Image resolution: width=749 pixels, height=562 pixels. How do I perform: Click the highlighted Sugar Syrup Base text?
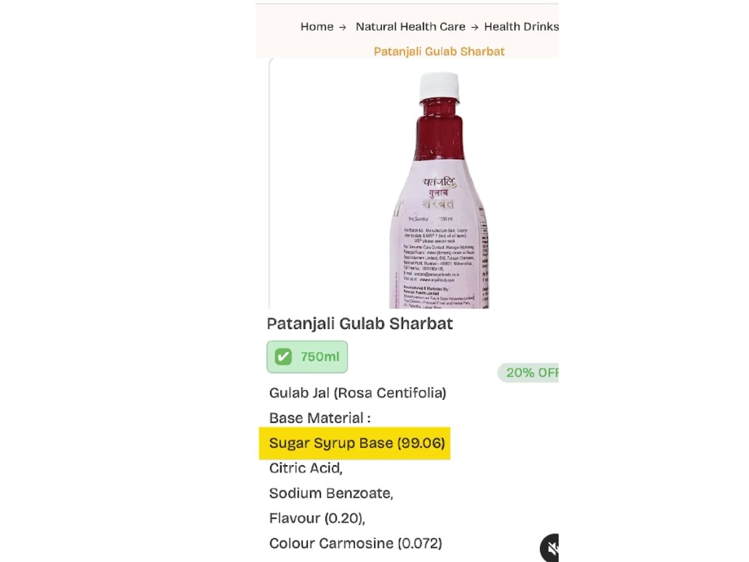357,443
